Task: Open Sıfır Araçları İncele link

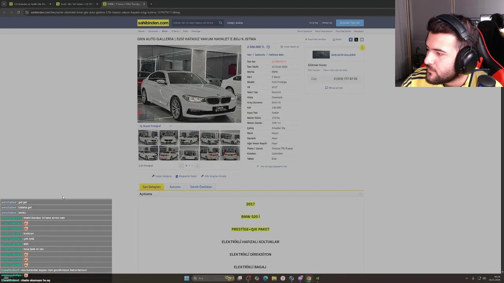Action: pos(213,176)
